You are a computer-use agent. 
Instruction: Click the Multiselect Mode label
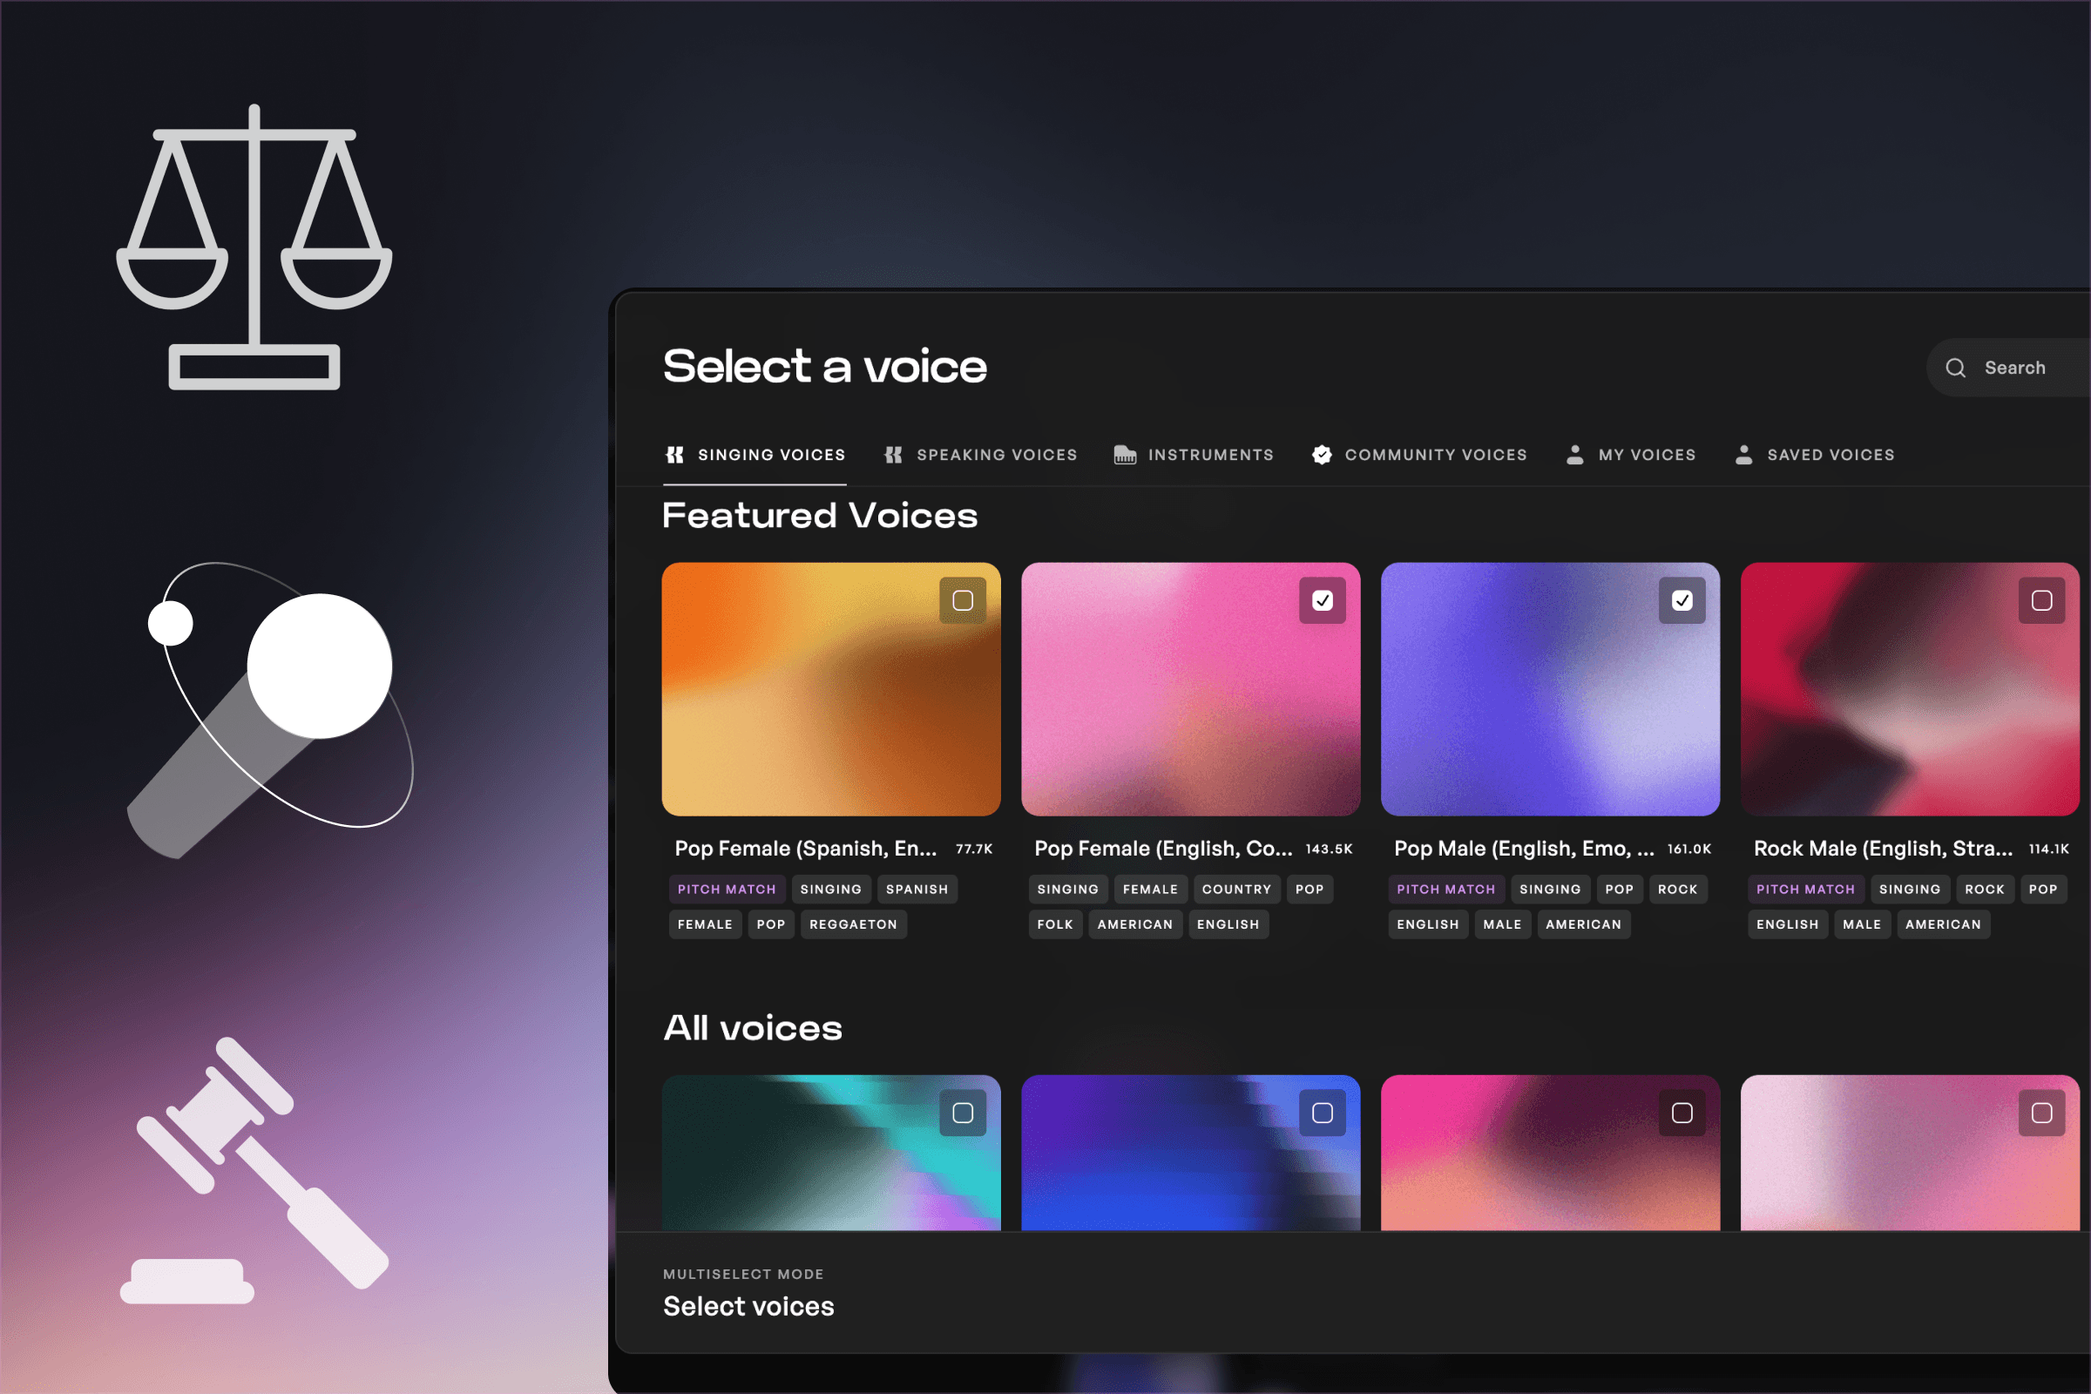[x=743, y=1275]
